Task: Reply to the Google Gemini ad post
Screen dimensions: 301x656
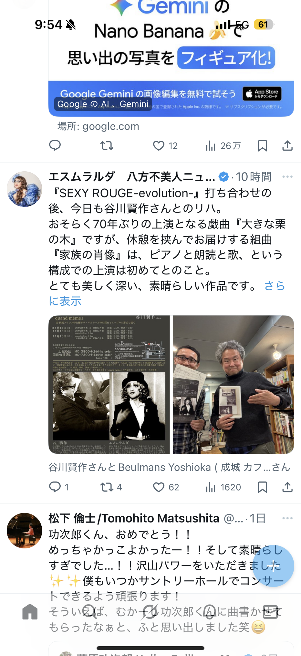Action: [x=55, y=146]
